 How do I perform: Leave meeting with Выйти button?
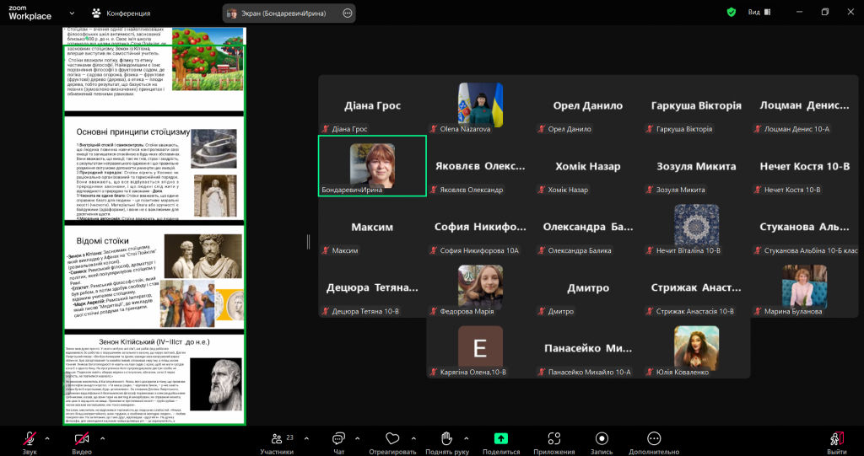836,438
